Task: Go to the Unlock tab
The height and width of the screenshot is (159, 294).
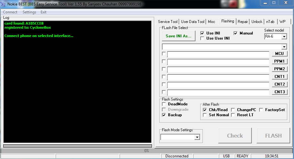Action: 257,22
